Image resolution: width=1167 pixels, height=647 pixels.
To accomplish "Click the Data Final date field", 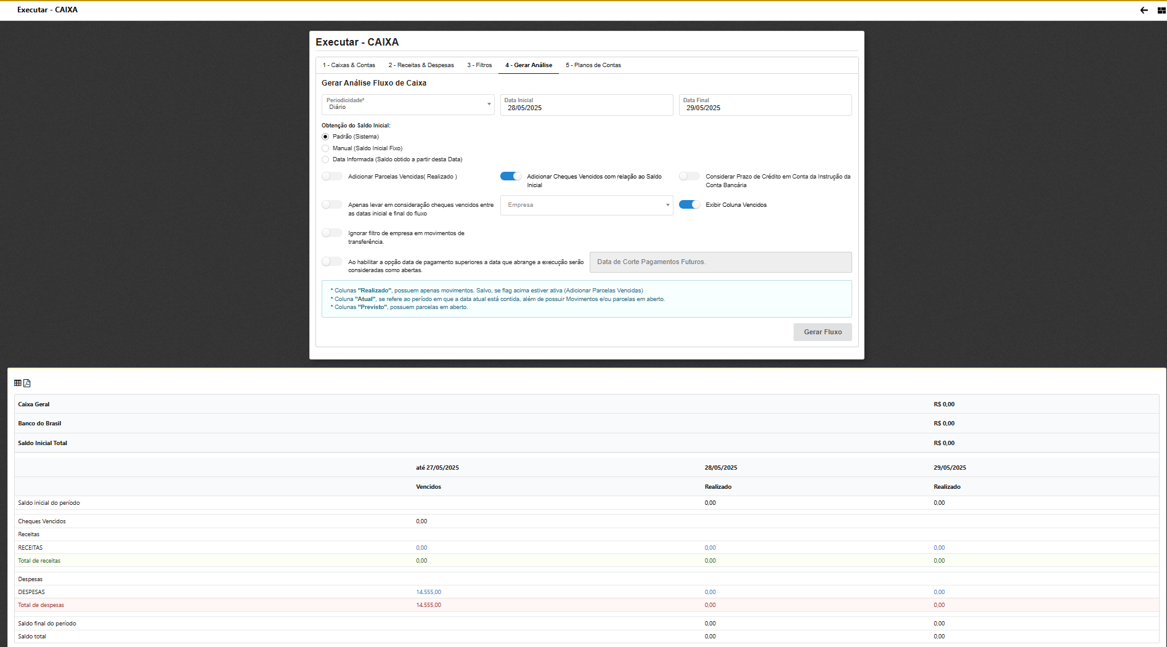I will pyautogui.click(x=765, y=108).
